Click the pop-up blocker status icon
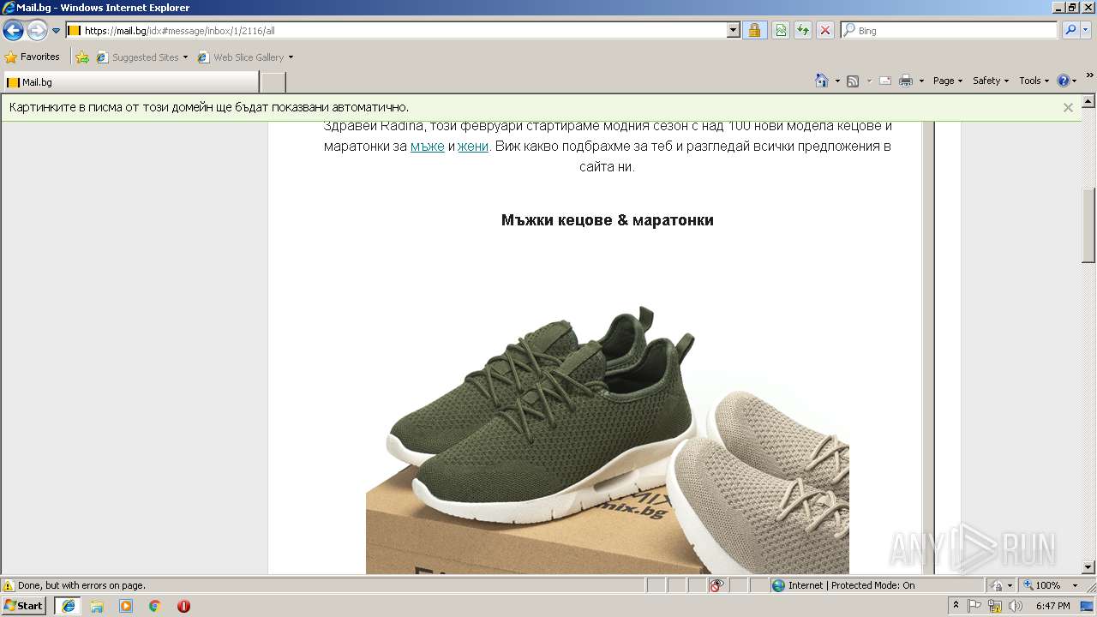 coord(717,585)
